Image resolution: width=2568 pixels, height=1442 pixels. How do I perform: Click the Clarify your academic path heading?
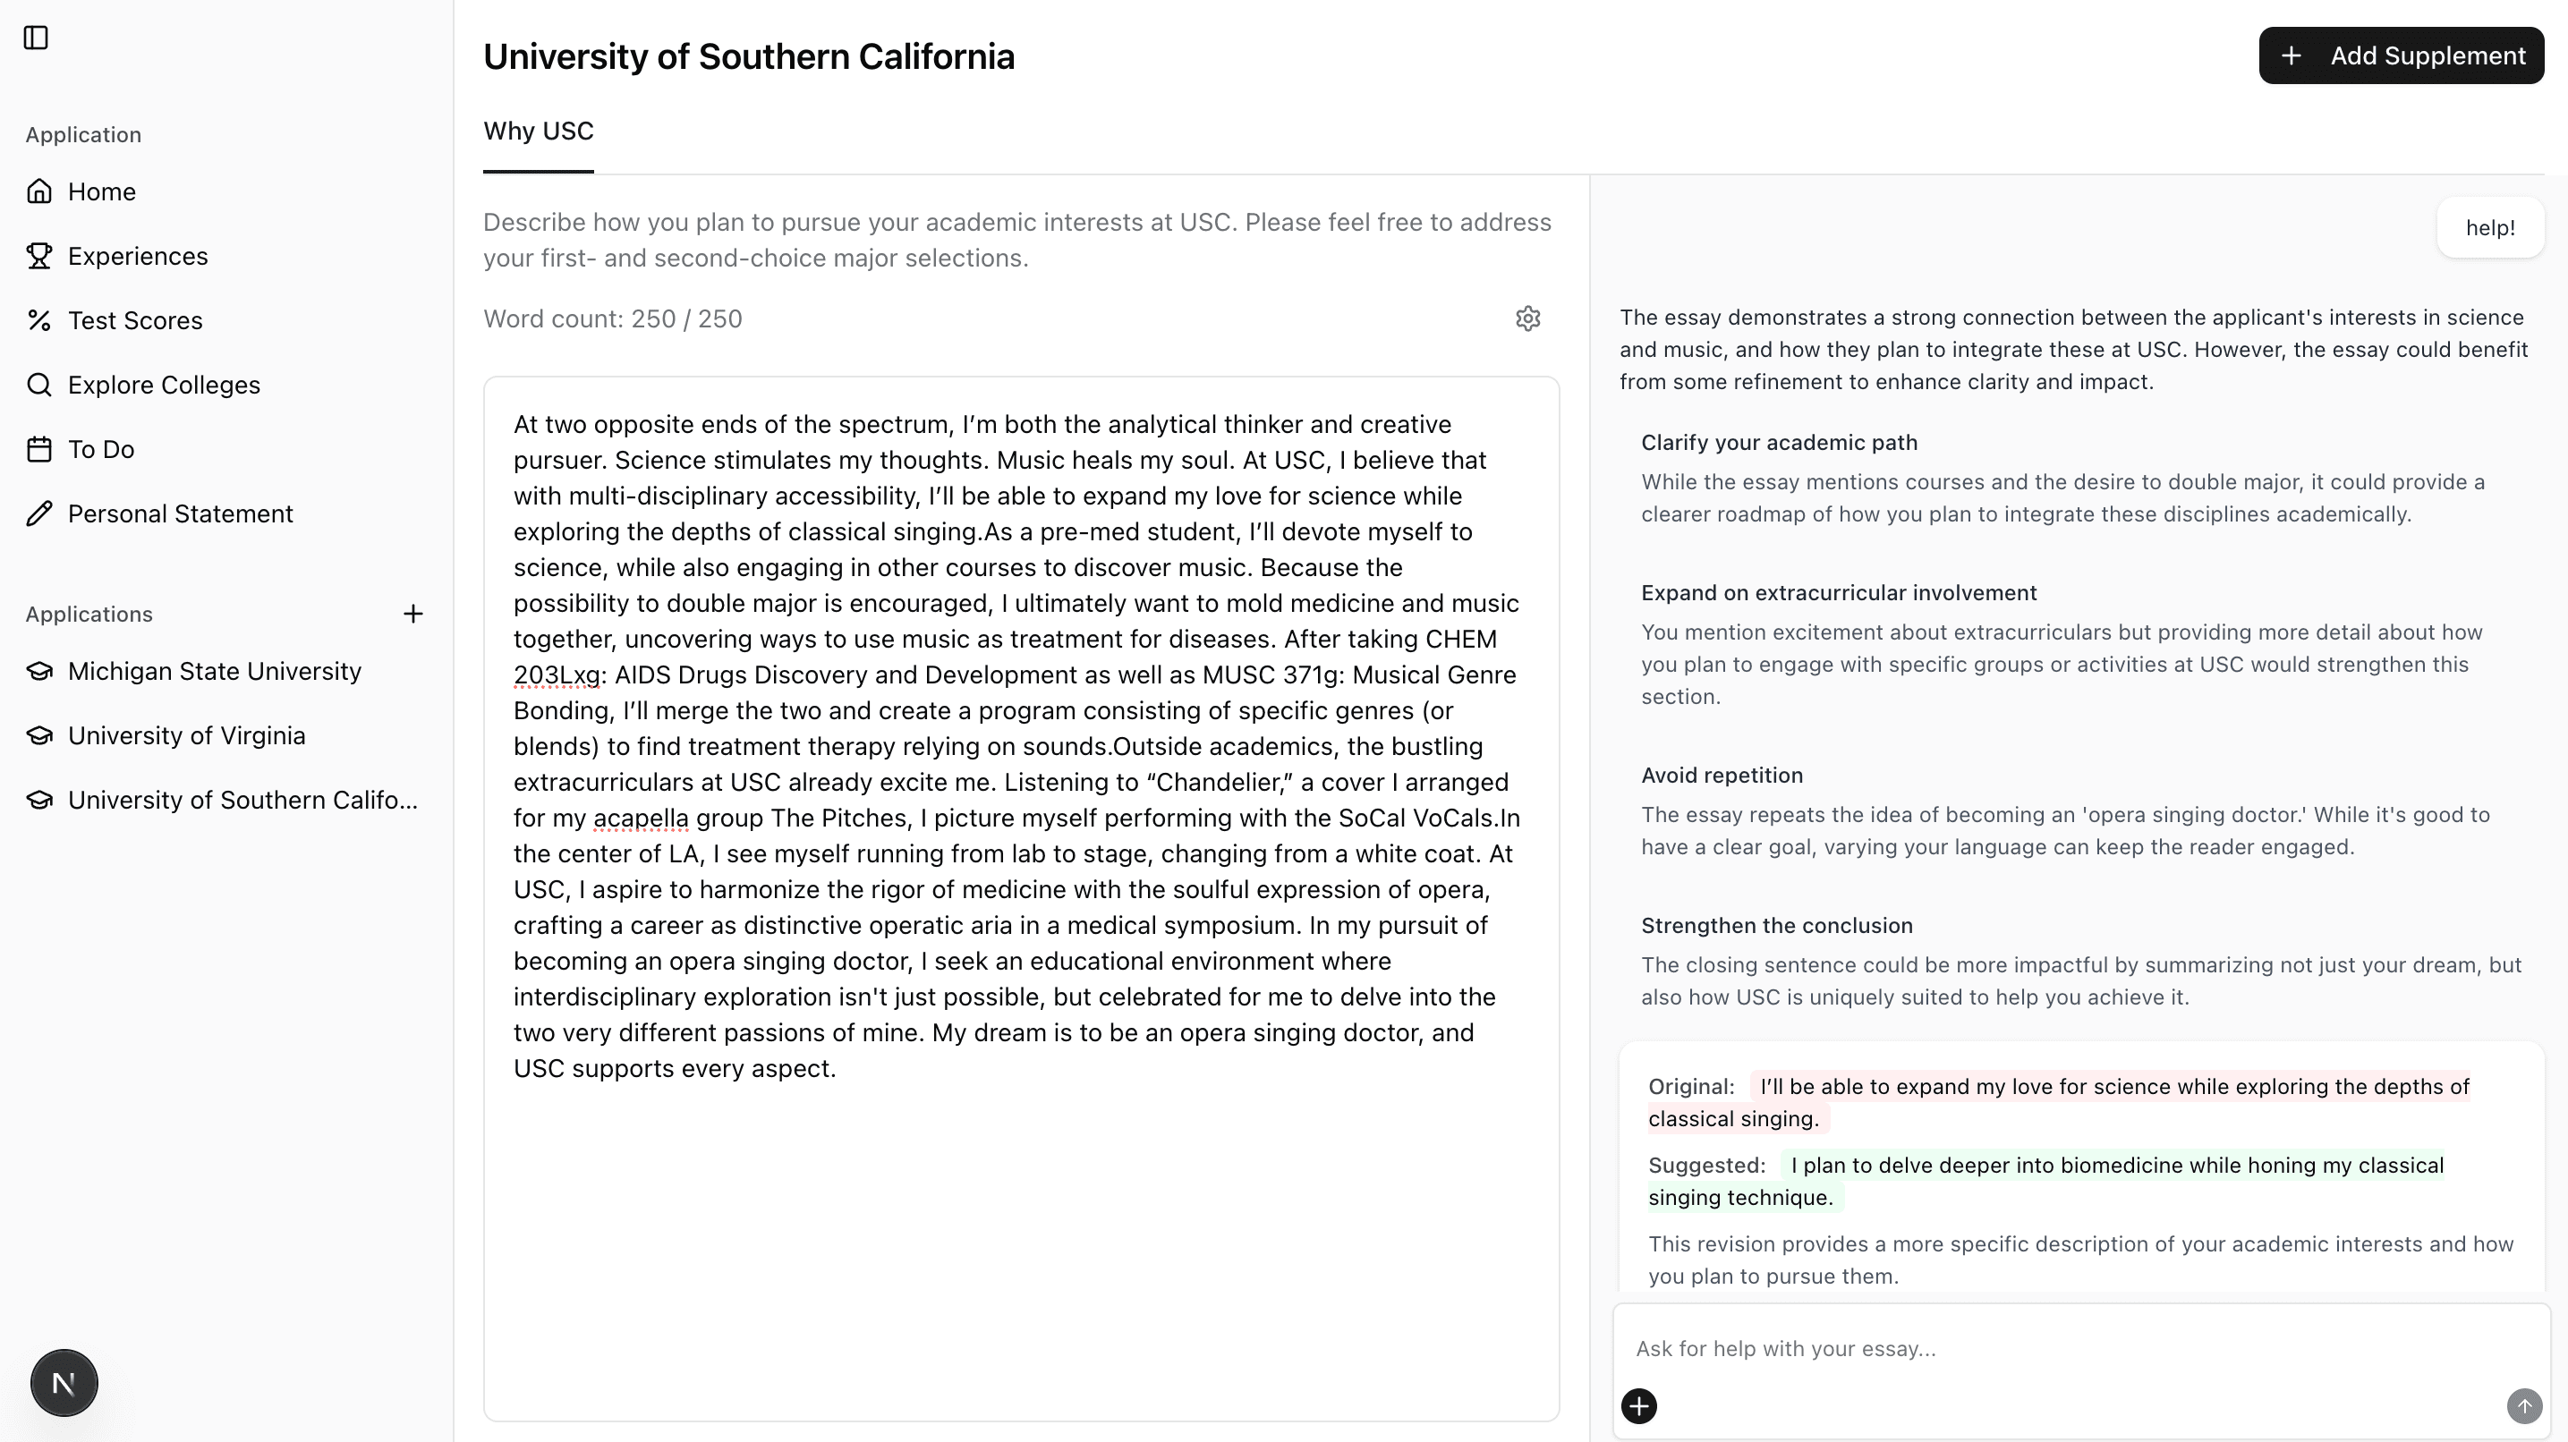[x=1779, y=444]
